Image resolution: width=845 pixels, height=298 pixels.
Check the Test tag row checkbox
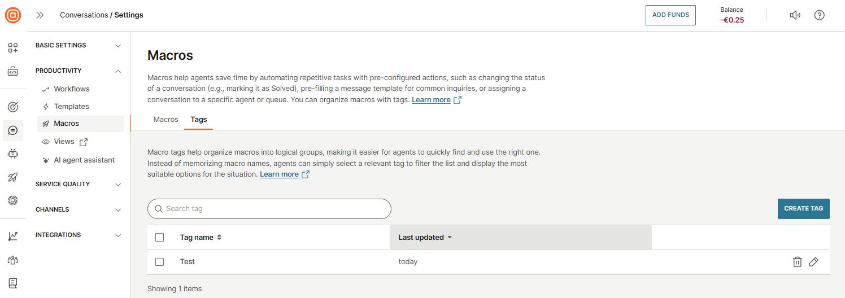click(159, 262)
